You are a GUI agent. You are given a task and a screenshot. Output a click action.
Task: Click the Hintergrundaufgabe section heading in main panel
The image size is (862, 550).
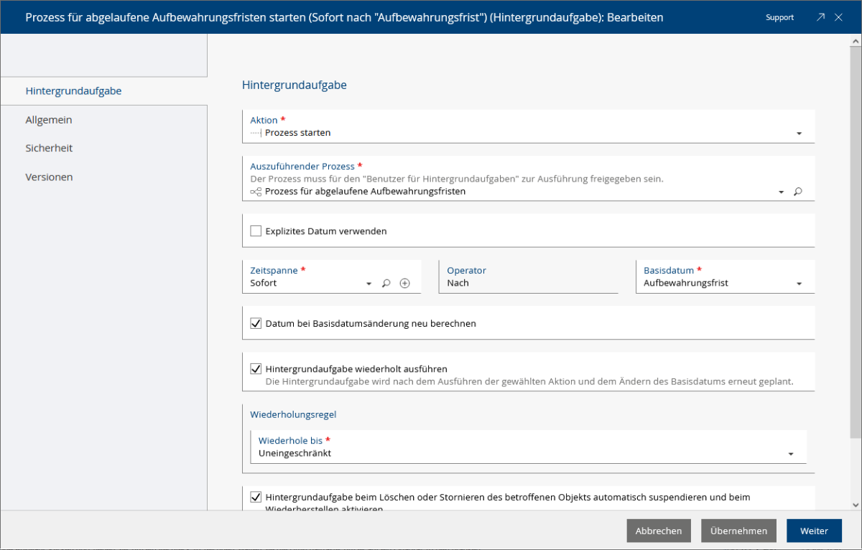[x=295, y=85]
